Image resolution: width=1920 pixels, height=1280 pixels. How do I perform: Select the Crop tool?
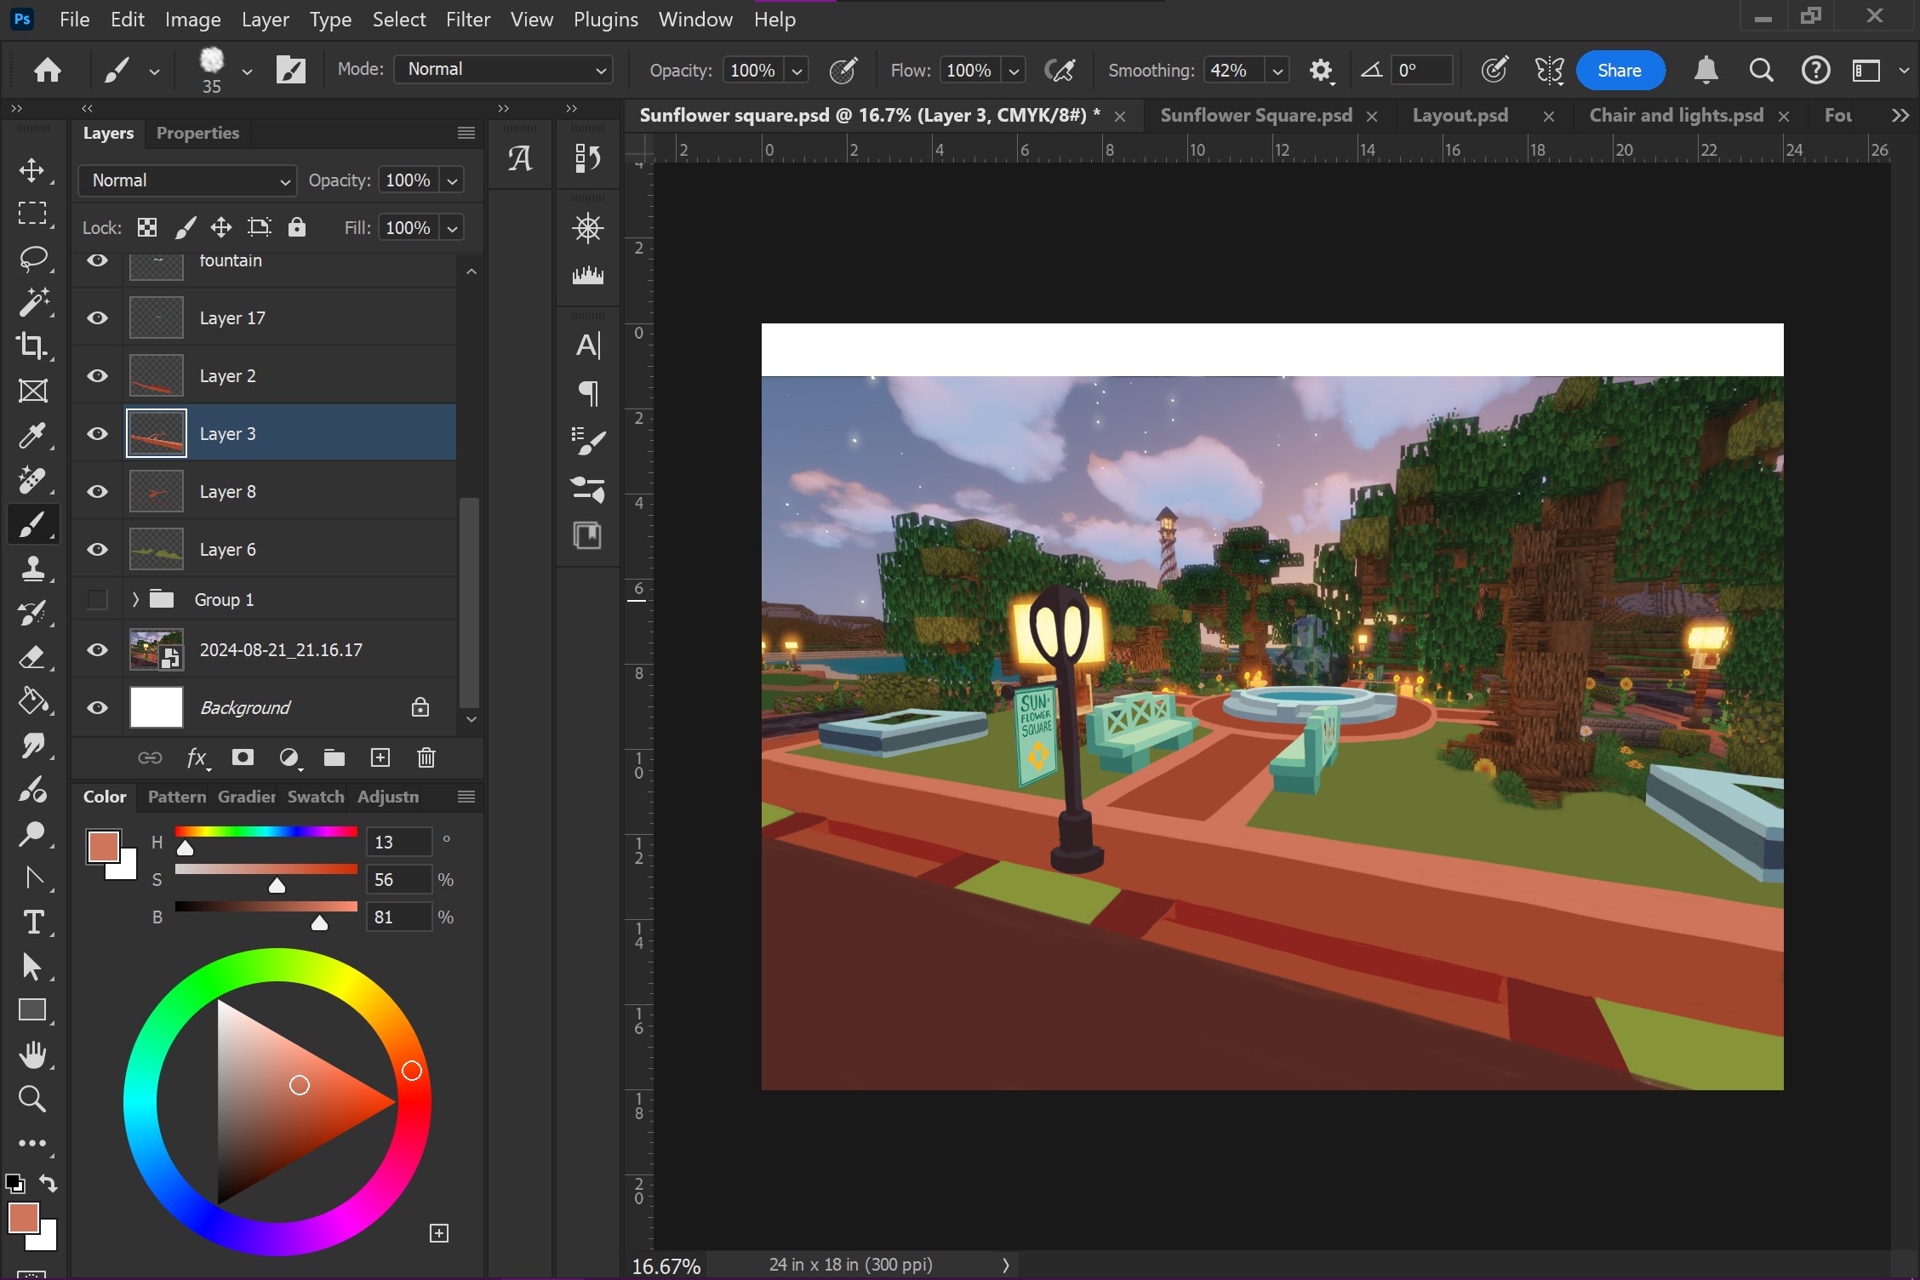[x=32, y=346]
